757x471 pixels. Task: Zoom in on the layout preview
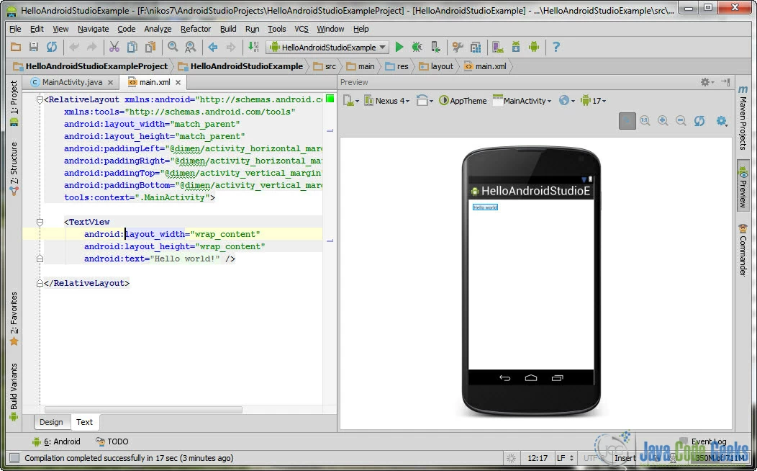[x=663, y=121]
